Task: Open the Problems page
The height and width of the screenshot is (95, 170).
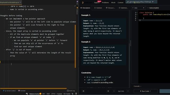Action: pos(105,2)
